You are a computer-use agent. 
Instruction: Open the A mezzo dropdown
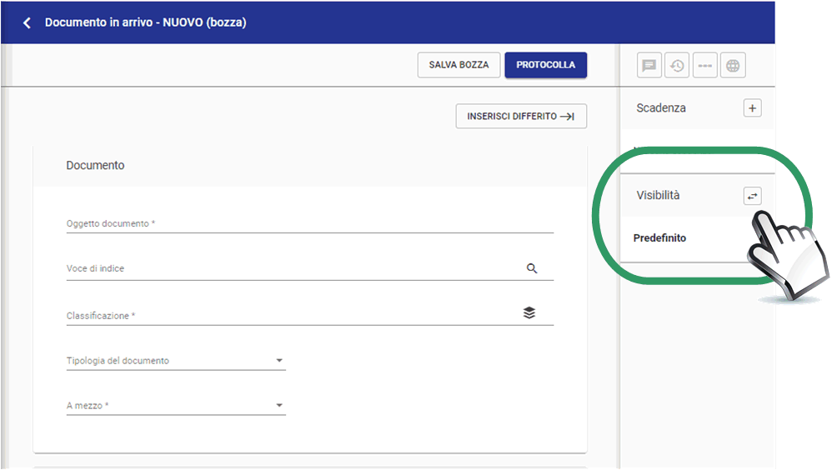[x=279, y=406]
